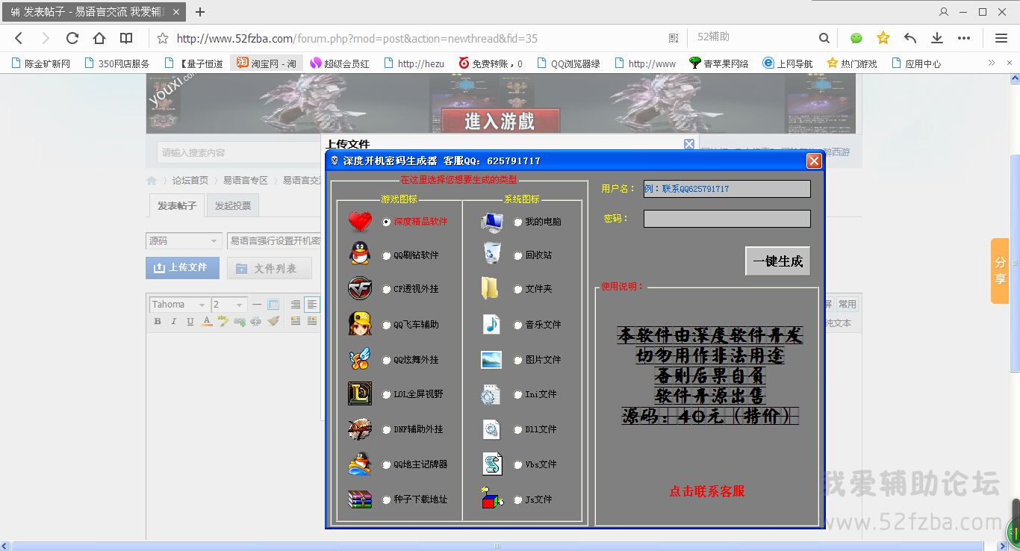The height and width of the screenshot is (551, 1020).
Task: Click the vertical page scrollbar thumb
Action: tap(1014, 261)
